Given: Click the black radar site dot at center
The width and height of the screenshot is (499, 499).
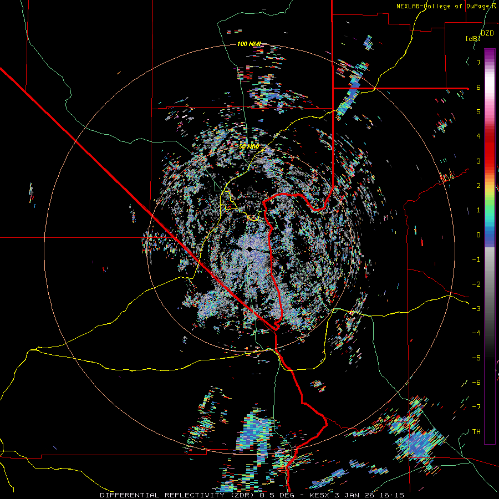Looking at the screenshot, I should [249, 249].
